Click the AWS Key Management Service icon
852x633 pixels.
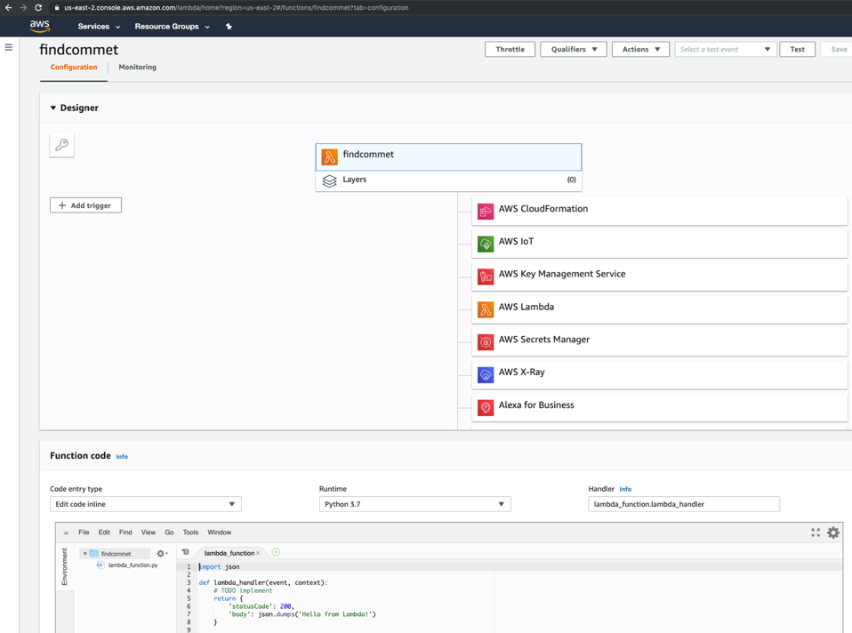[x=486, y=276]
